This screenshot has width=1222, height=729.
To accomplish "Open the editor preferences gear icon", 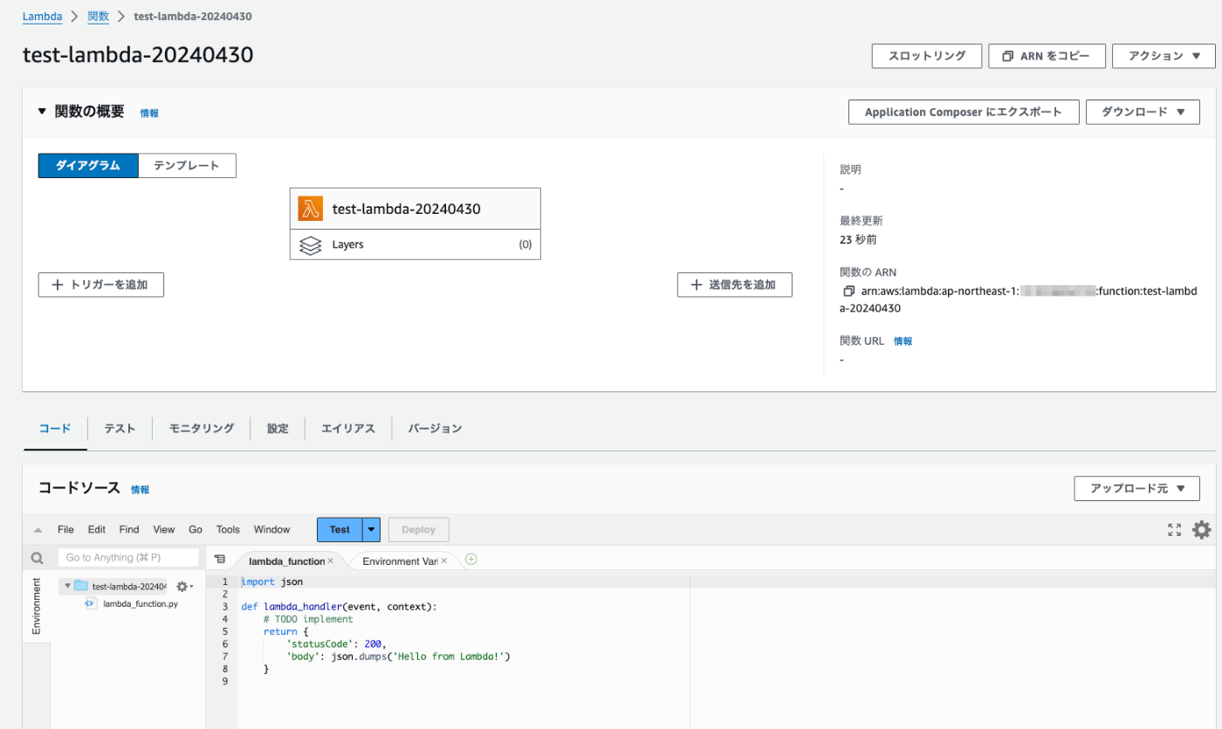I will (x=1202, y=529).
